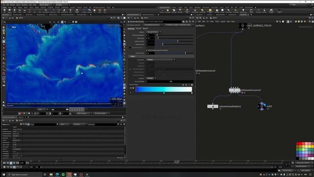
Task: Select the Box shelf tool
Action: click(x=4, y=10)
